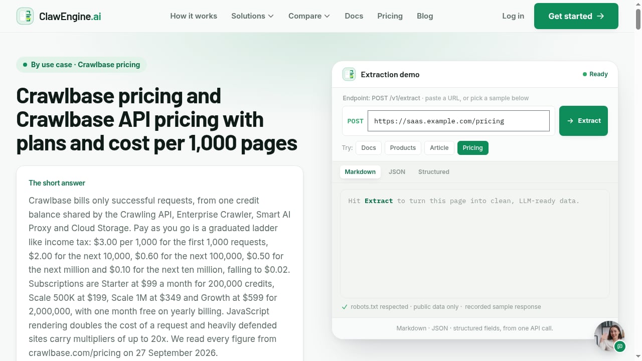Click the "The short answer" heading
This screenshot has height=361, width=642.
57,183
